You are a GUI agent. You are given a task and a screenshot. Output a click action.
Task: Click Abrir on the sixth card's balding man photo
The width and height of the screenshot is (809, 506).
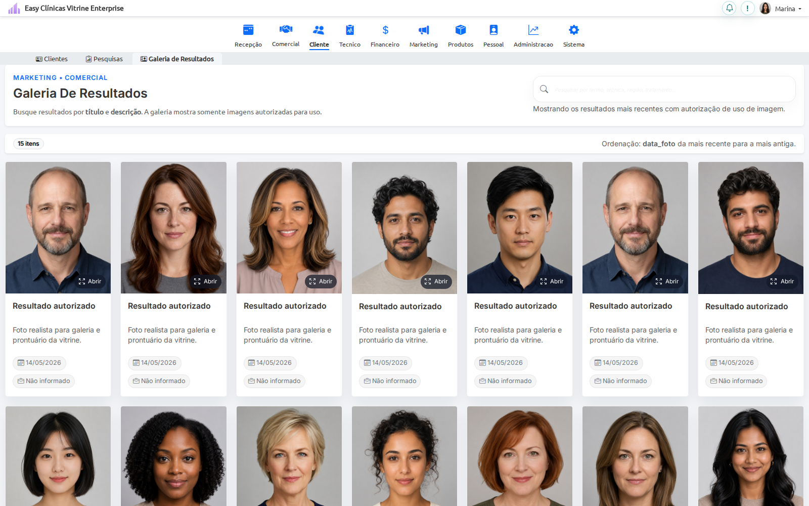(667, 281)
